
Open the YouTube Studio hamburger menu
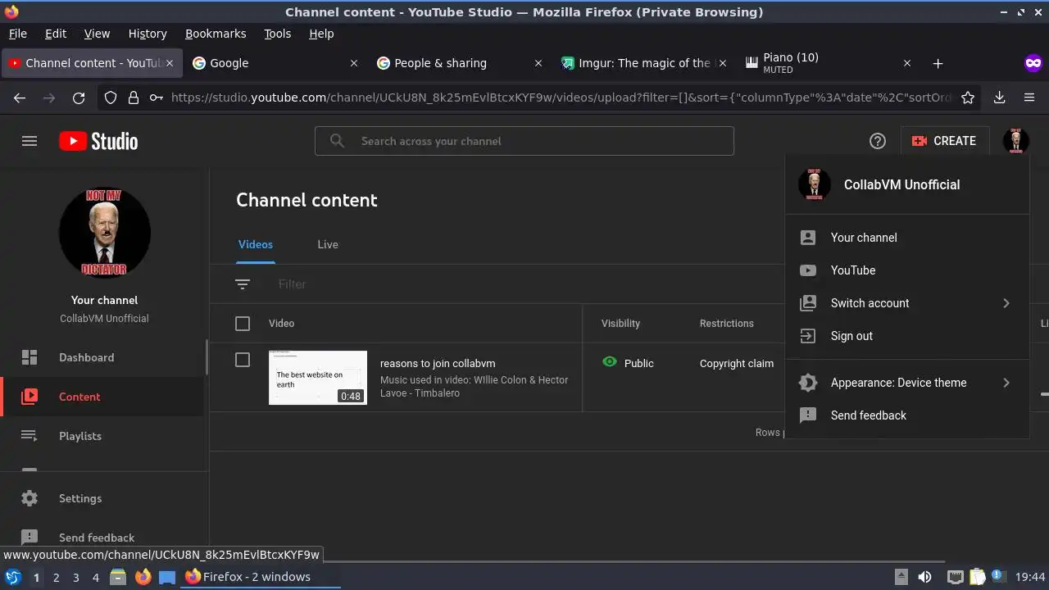[x=30, y=141]
